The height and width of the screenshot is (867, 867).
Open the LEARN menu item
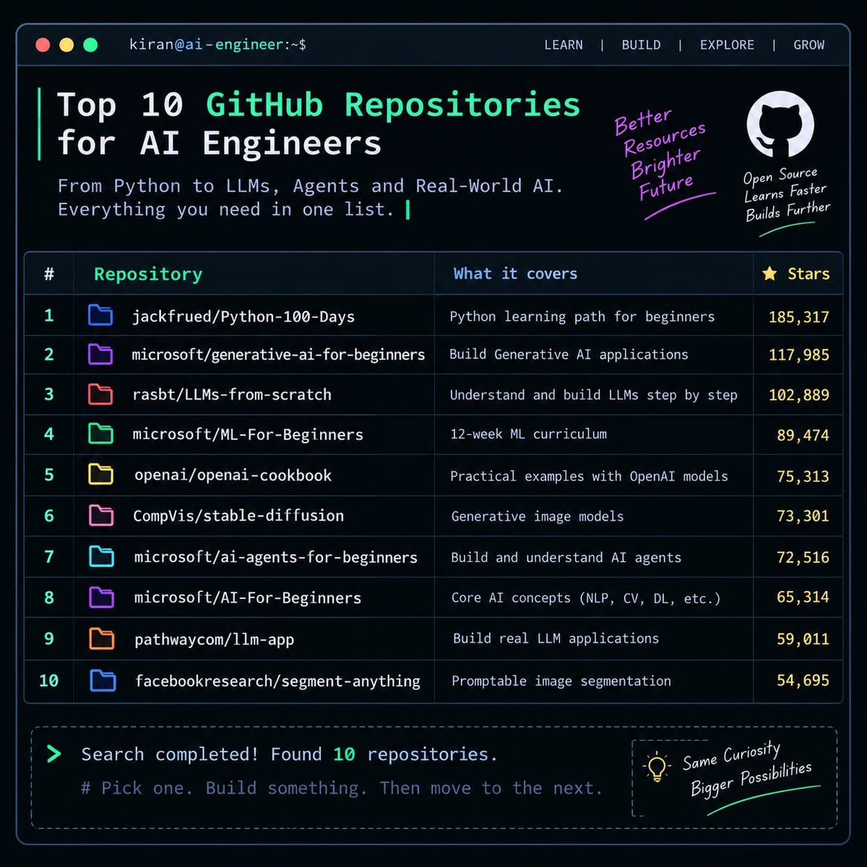click(x=564, y=45)
